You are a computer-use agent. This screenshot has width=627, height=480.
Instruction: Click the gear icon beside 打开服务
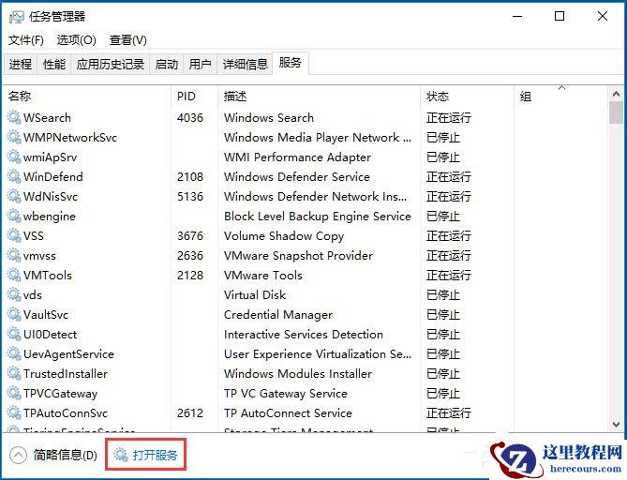click(x=120, y=455)
